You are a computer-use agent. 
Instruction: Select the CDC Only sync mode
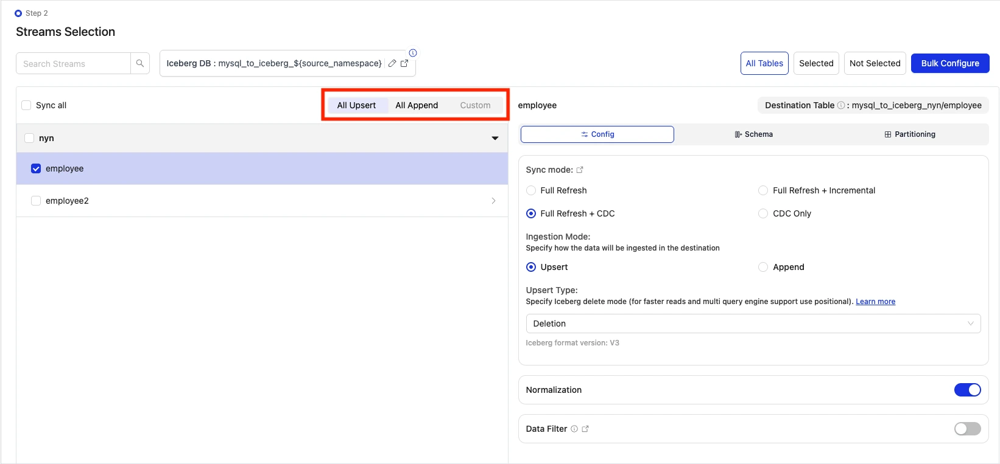coord(763,213)
